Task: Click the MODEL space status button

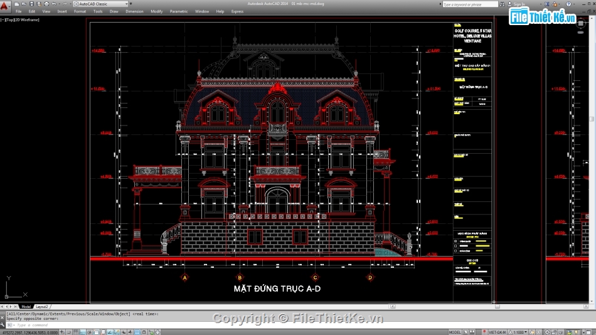Action: point(455,332)
